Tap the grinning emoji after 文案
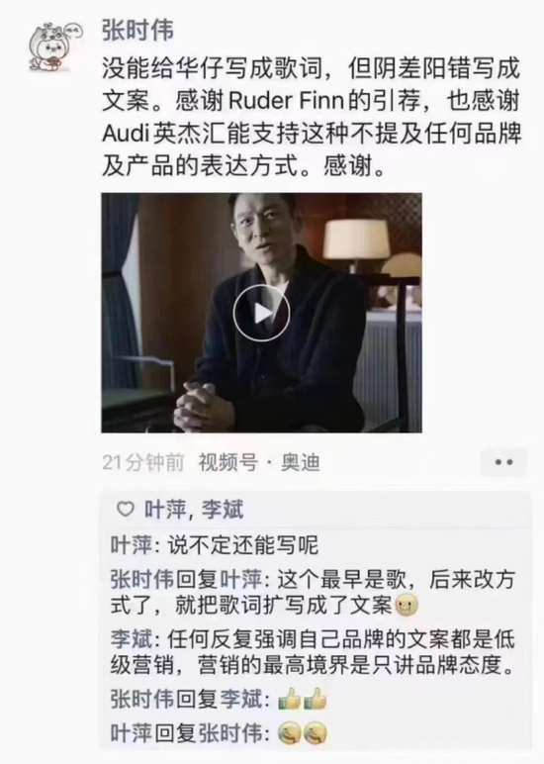This screenshot has width=544, height=764. 407,606
